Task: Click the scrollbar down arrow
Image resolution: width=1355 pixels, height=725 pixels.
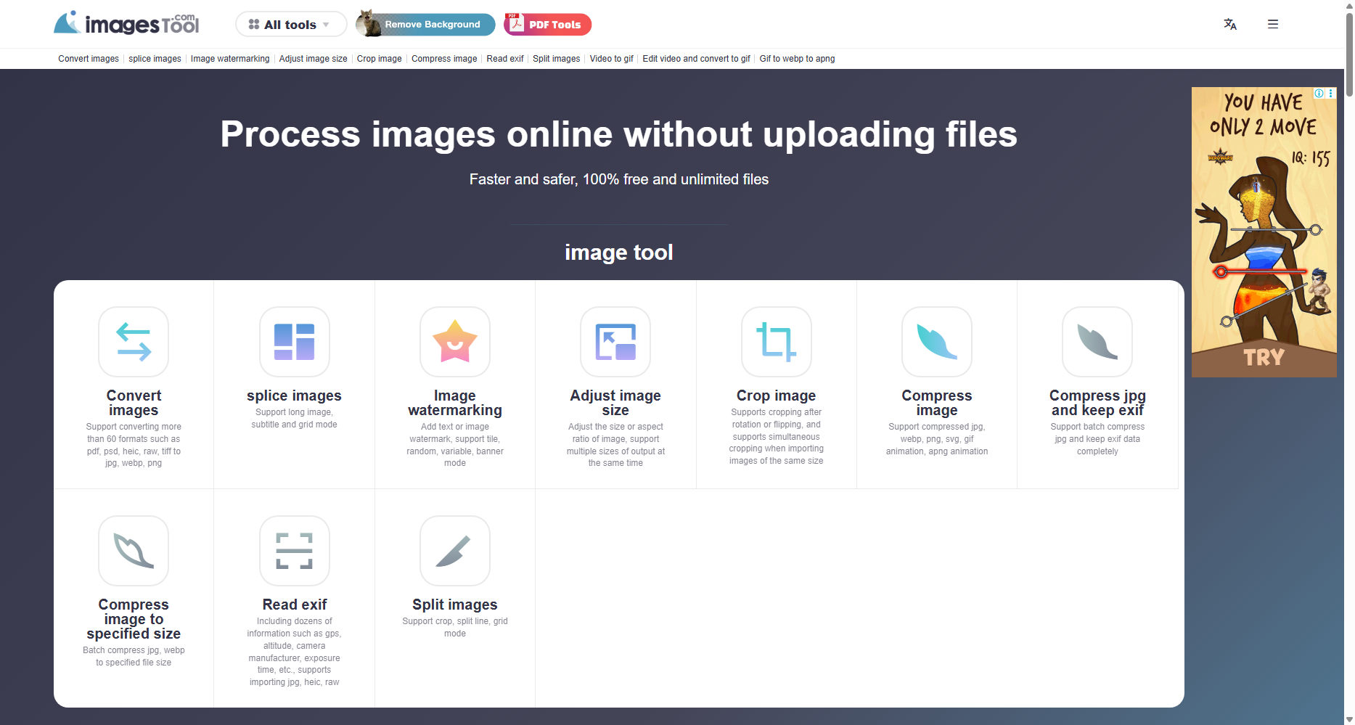Action: (1349, 719)
